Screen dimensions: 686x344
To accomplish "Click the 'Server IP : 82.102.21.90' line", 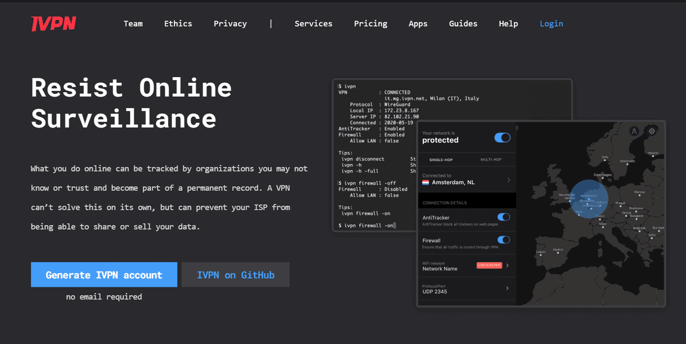I will click(384, 117).
